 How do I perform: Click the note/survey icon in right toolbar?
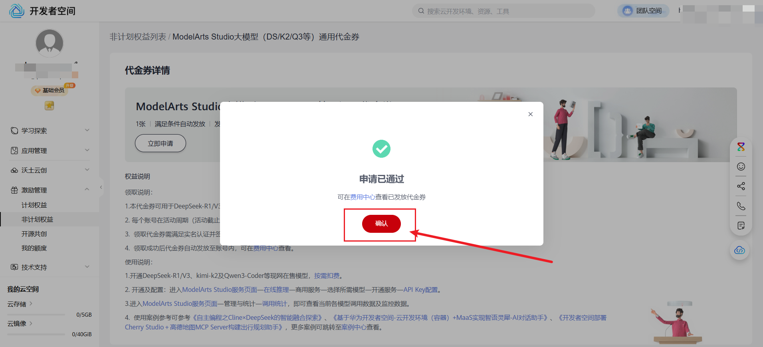(x=741, y=226)
